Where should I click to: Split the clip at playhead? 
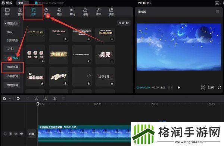pyautogui.click(x=37, y=98)
